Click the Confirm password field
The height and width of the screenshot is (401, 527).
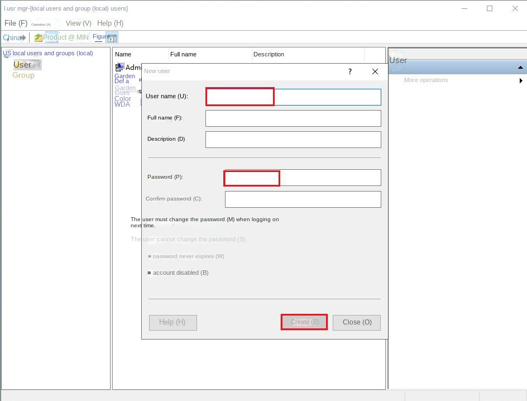pos(303,199)
